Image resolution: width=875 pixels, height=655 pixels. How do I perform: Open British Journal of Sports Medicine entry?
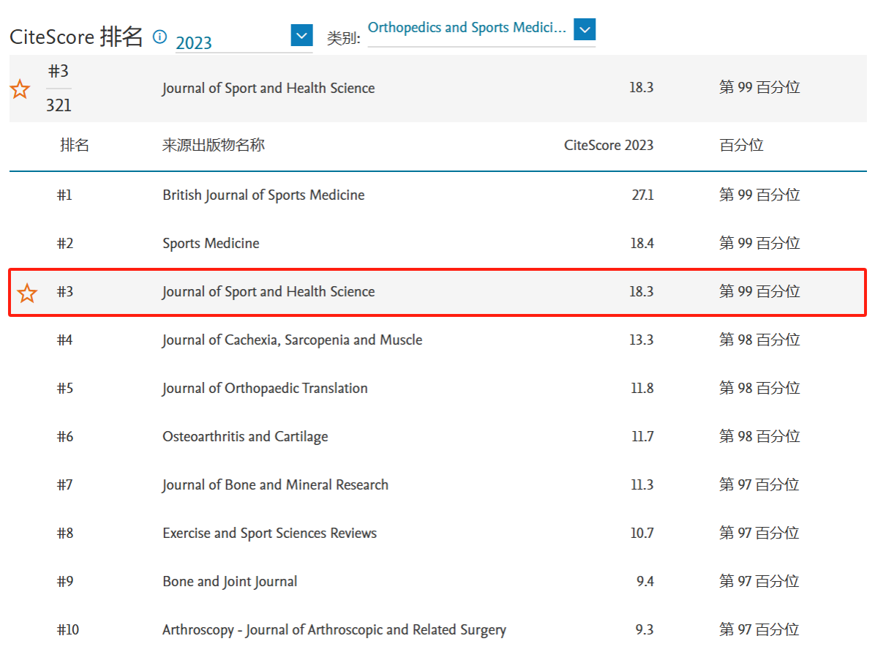263,195
